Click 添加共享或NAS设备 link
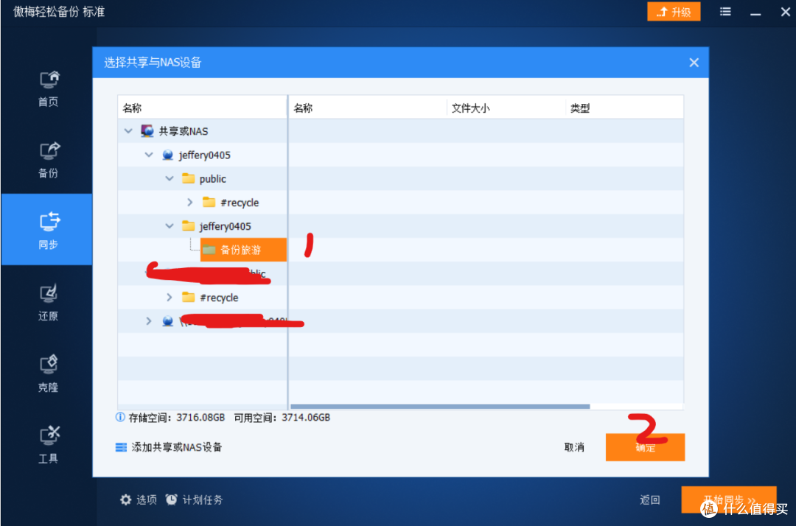This screenshot has width=796, height=526. point(169,447)
